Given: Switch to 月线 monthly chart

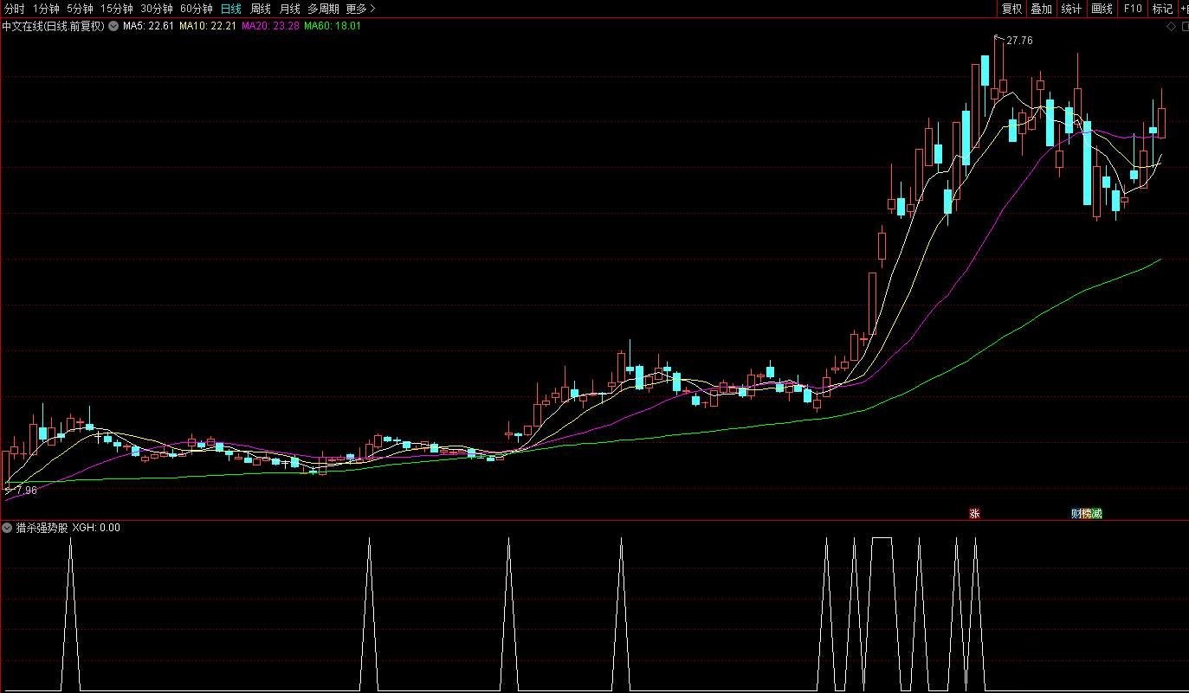Looking at the screenshot, I should coord(289,9).
